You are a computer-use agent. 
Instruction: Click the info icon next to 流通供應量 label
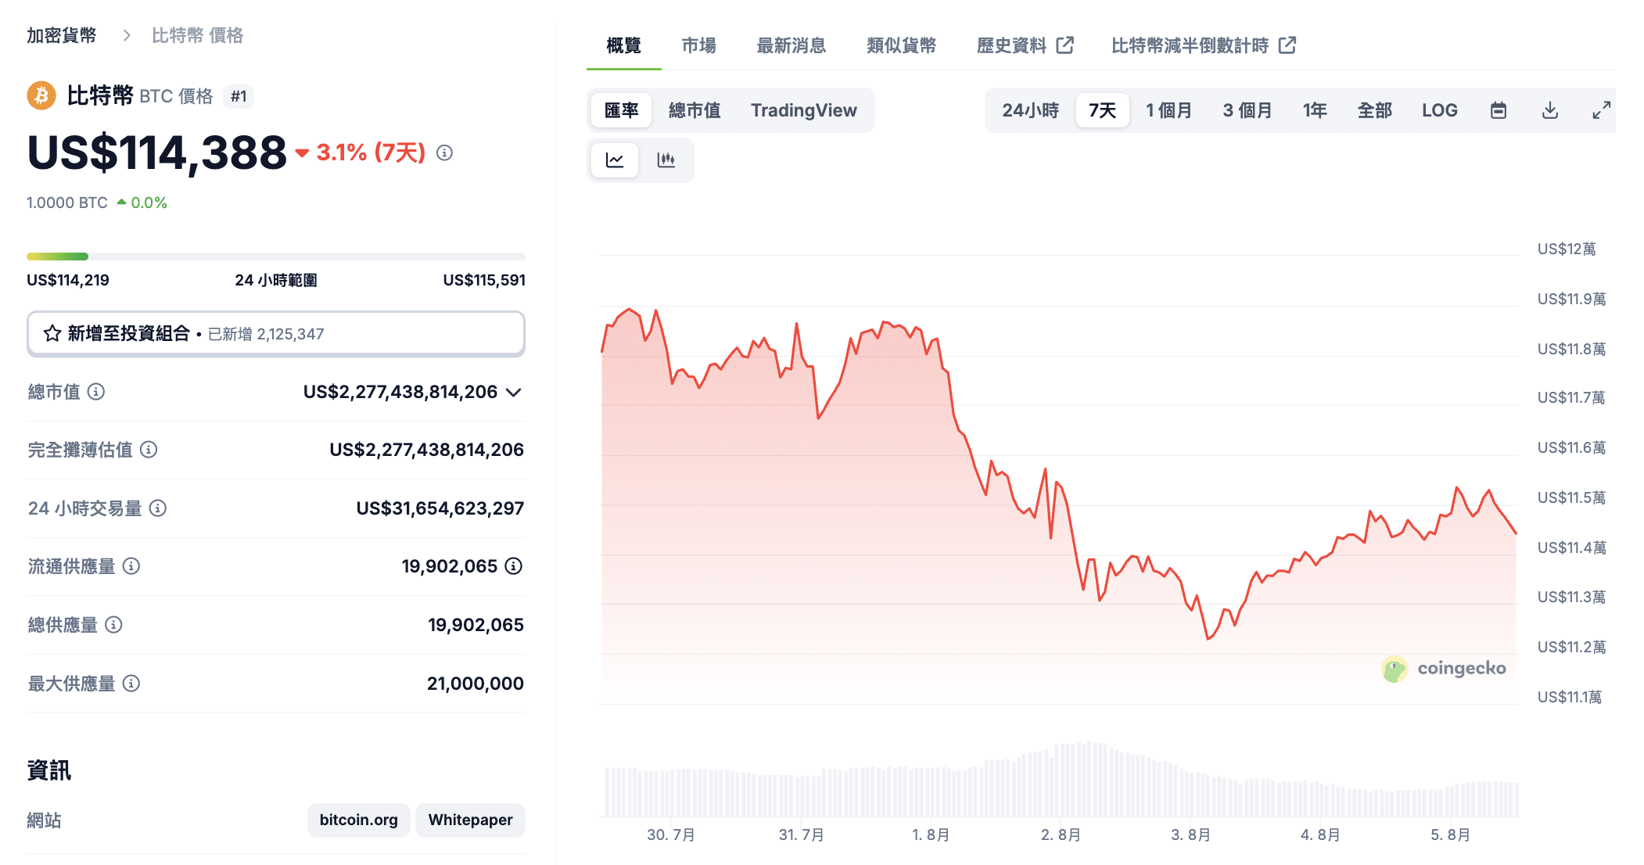coord(131,566)
